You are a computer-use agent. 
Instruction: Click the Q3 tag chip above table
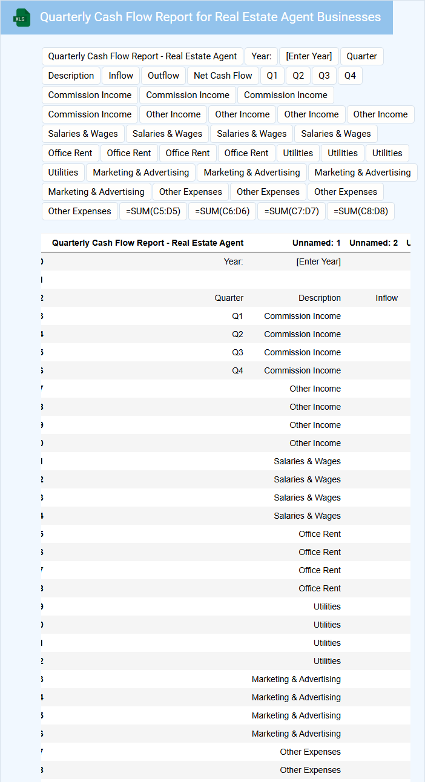point(324,76)
